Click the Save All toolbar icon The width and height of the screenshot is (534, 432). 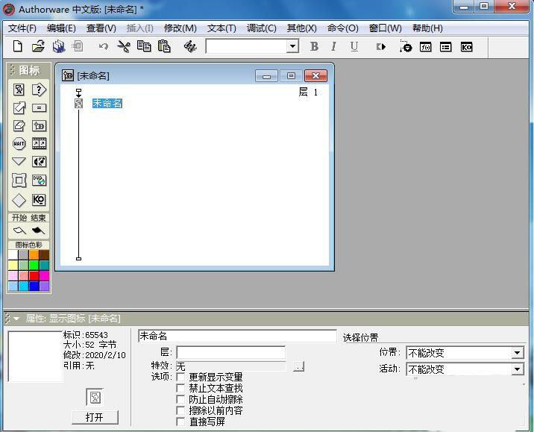pyautogui.click(x=59, y=46)
